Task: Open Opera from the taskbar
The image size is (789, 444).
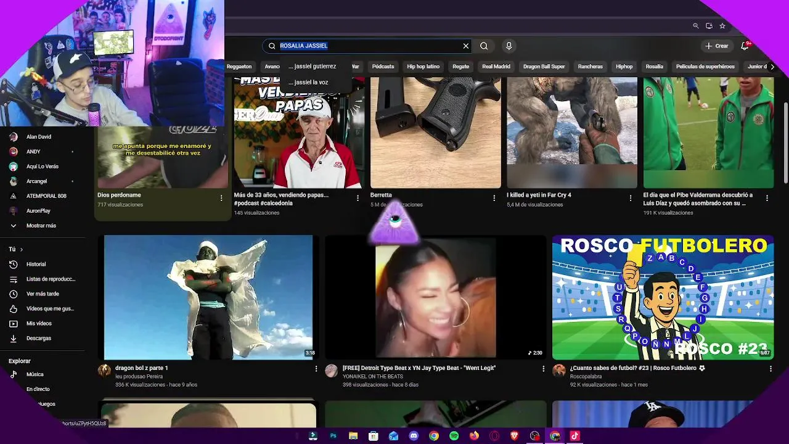Action: pyautogui.click(x=494, y=435)
